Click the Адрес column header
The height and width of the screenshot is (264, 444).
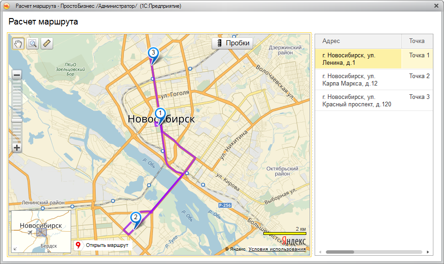tap(358, 41)
